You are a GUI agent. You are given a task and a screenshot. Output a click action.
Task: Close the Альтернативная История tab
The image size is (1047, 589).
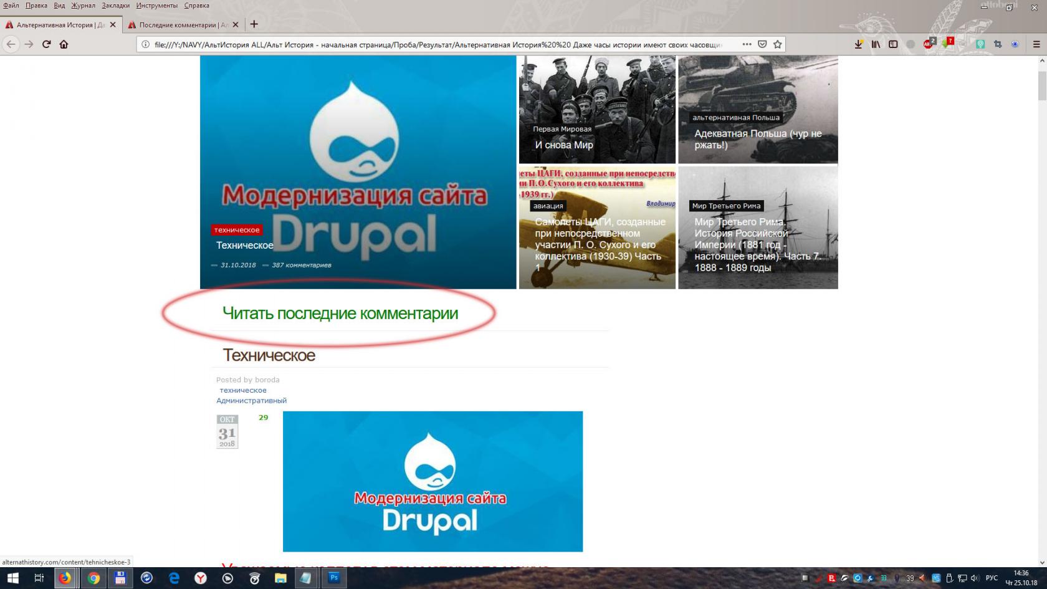click(x=113, y=25)
